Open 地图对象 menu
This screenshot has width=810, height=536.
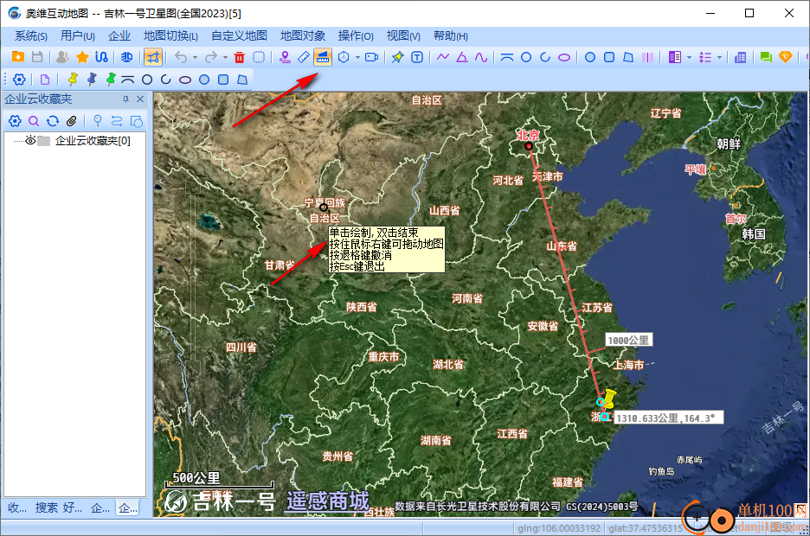(303, 35)
